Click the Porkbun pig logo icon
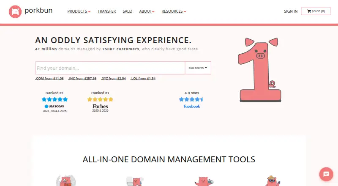The height and width of the screenshot is (186, 338). click(15, 12)
